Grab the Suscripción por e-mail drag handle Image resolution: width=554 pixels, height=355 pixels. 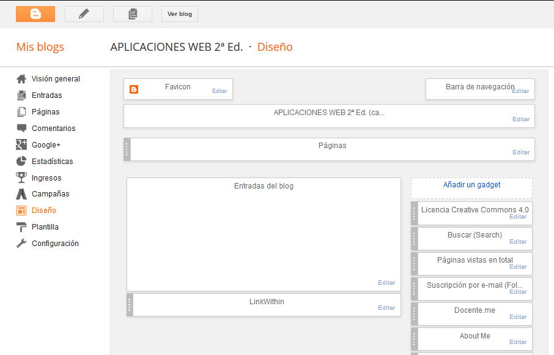[415, 288]
